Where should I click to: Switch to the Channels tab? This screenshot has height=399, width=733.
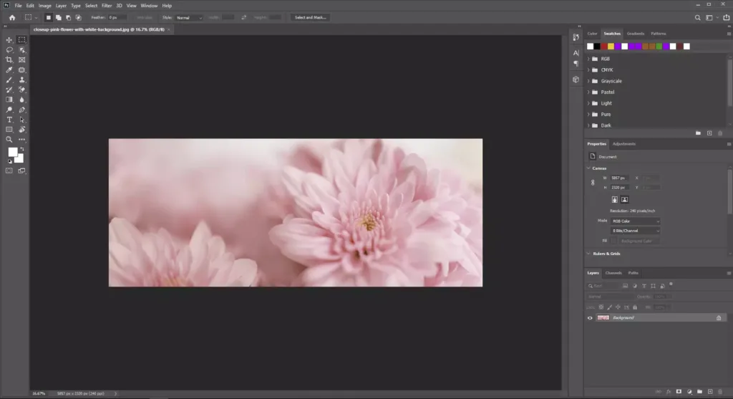point(613,273)
